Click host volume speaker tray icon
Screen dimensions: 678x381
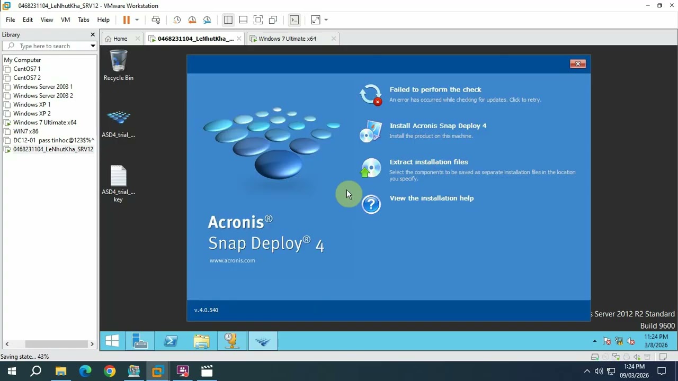[x=599, y=371]
